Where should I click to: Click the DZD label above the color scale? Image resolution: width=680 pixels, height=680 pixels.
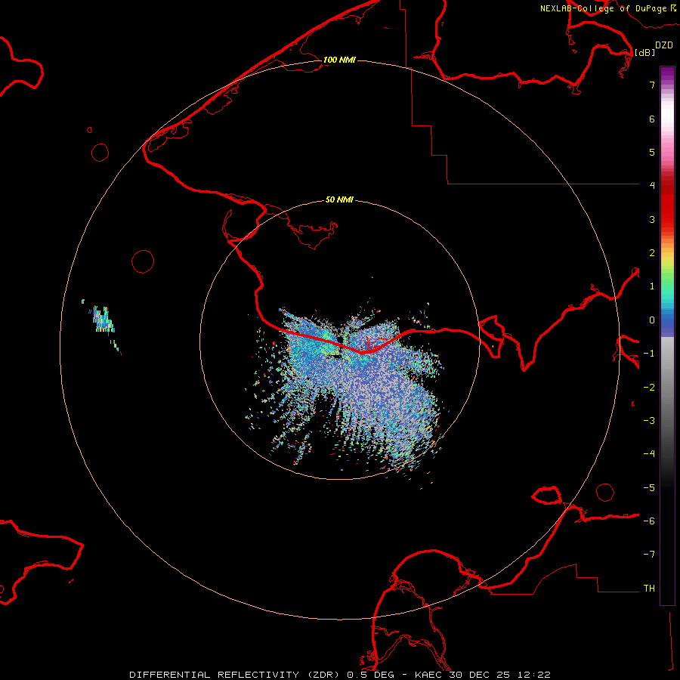pos(664,45)
